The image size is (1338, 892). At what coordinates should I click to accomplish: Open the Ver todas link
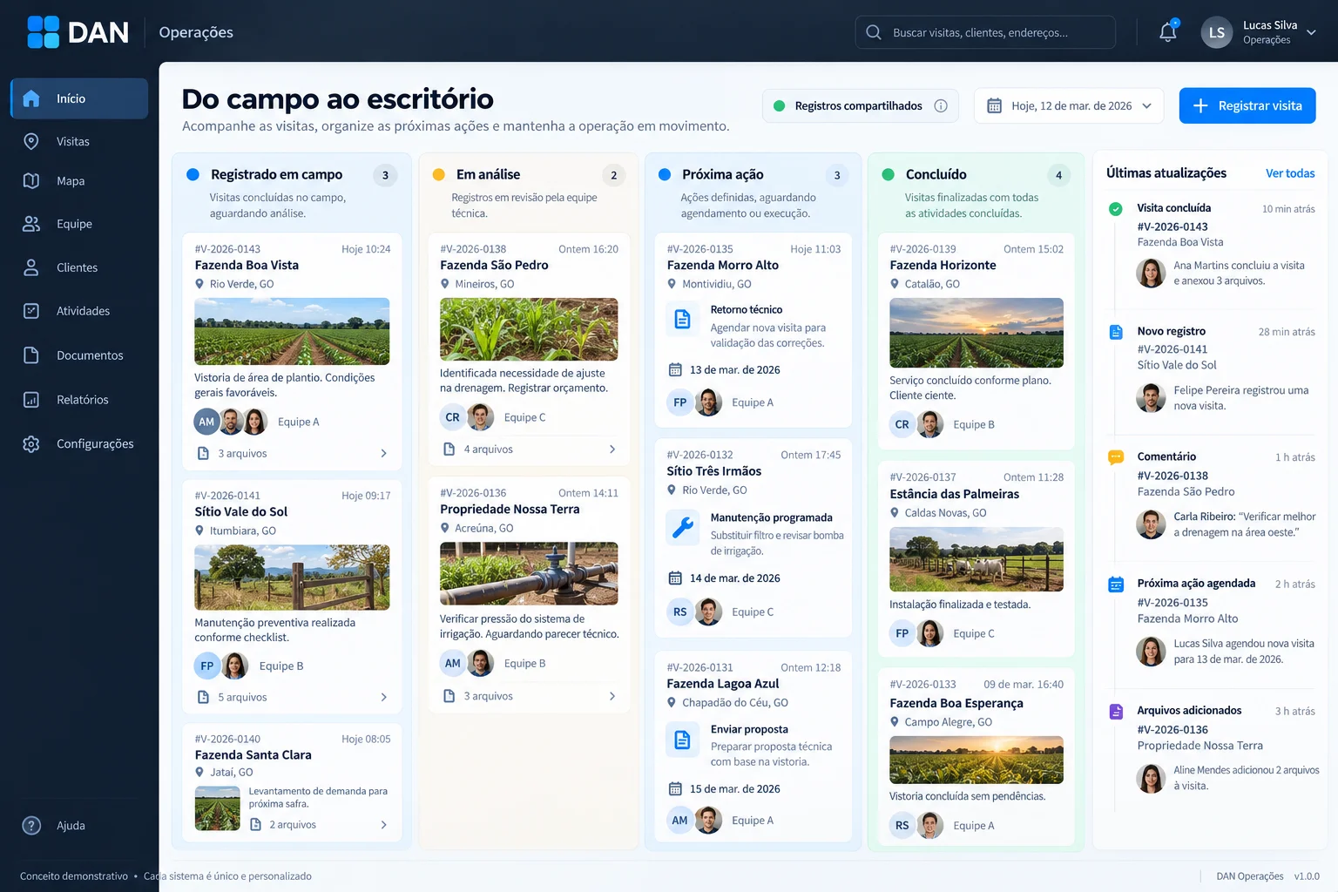tap(1290, 173)
